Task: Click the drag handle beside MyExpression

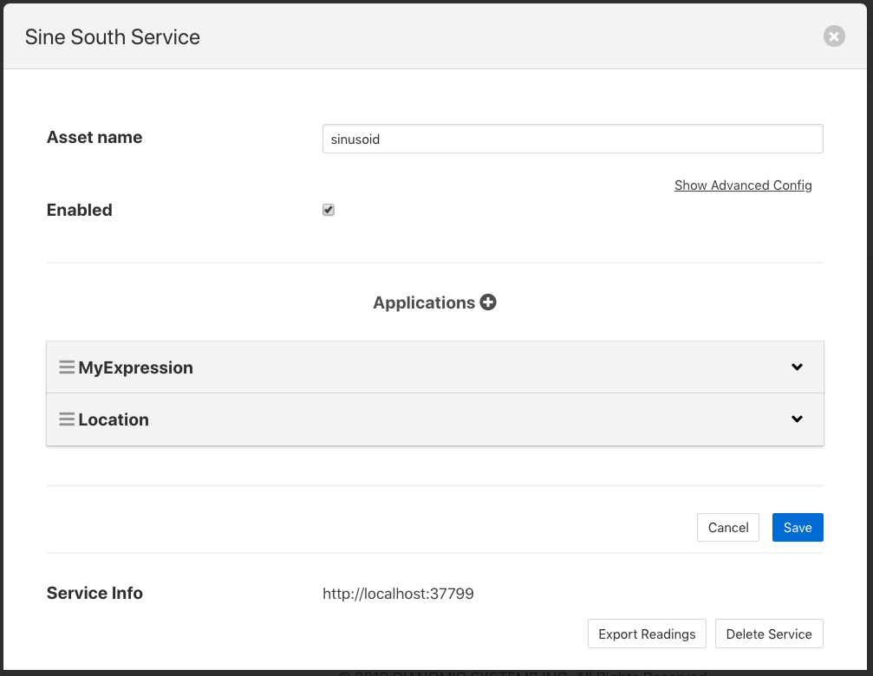Action: [67, 367]
